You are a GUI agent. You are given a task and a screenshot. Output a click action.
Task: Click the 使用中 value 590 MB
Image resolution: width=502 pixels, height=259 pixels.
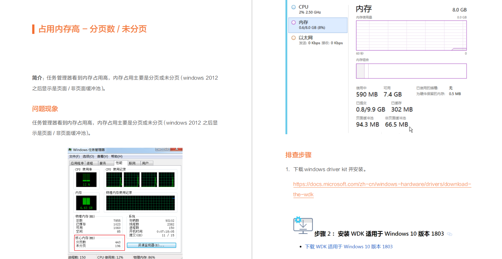367,94
